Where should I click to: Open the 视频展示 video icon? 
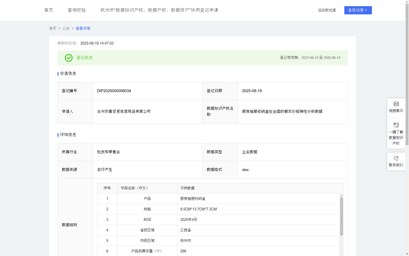(x=396, y=104)
